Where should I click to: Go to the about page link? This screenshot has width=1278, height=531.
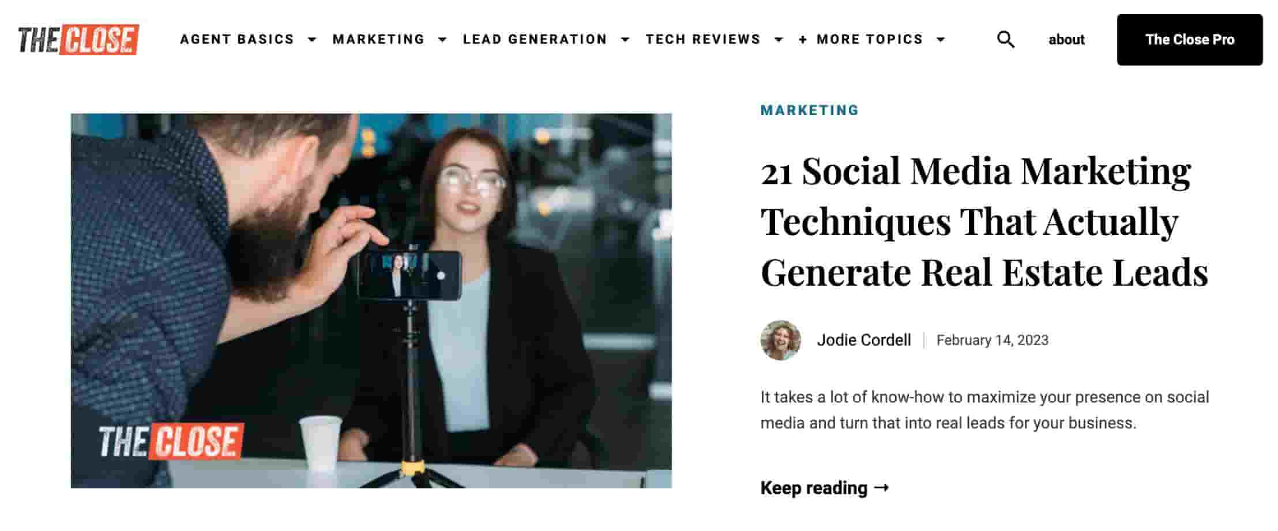(1066, 40)
